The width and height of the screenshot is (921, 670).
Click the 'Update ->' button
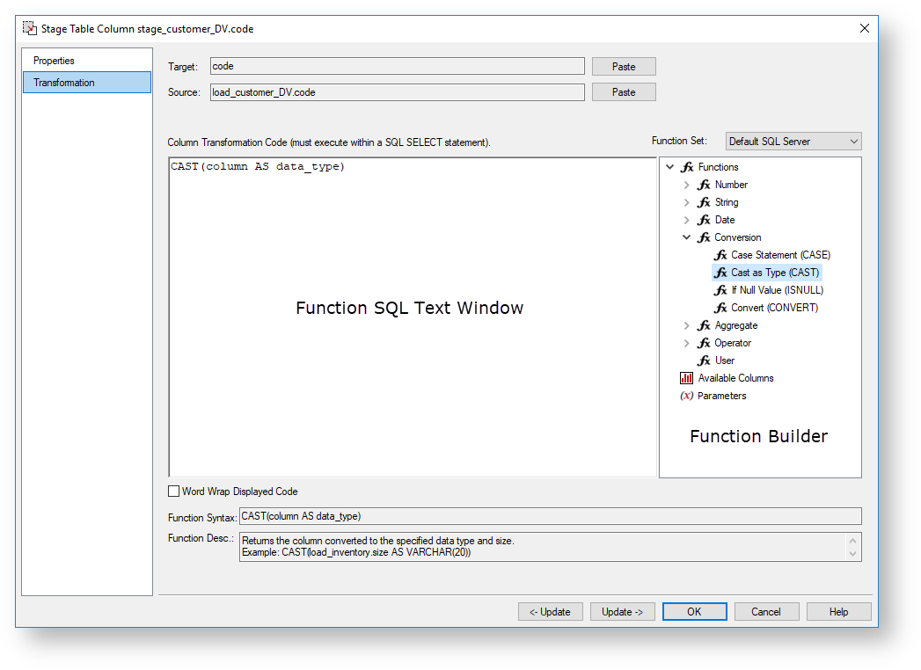pyautogui.click(x=623, y=611)
